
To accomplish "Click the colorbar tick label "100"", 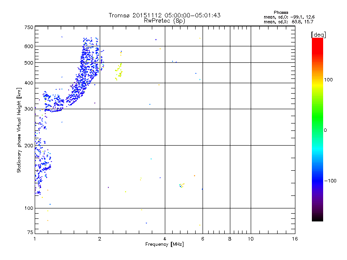I will pos(328,80).
